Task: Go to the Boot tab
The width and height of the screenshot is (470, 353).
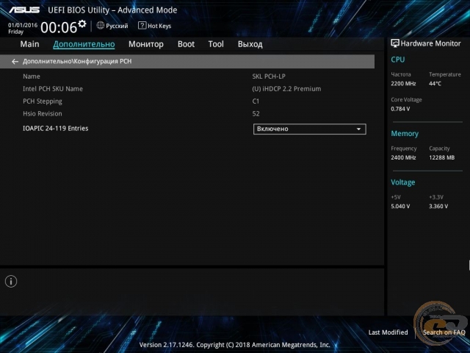Action: pyautogui.click(x=186, y=44)
